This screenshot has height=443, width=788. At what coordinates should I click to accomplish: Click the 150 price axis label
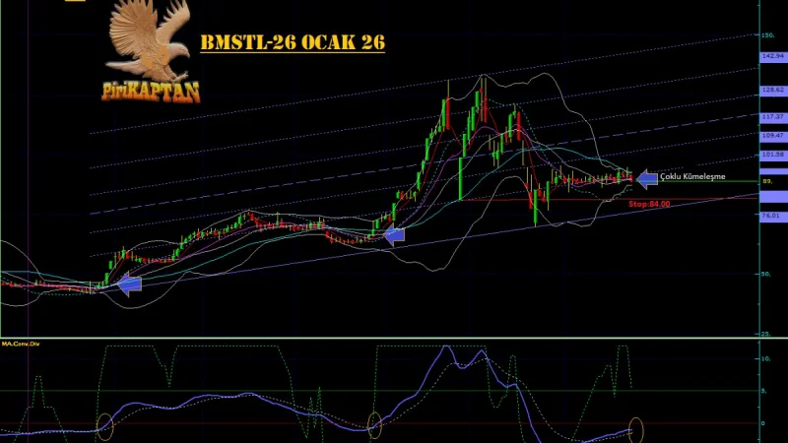768,35
